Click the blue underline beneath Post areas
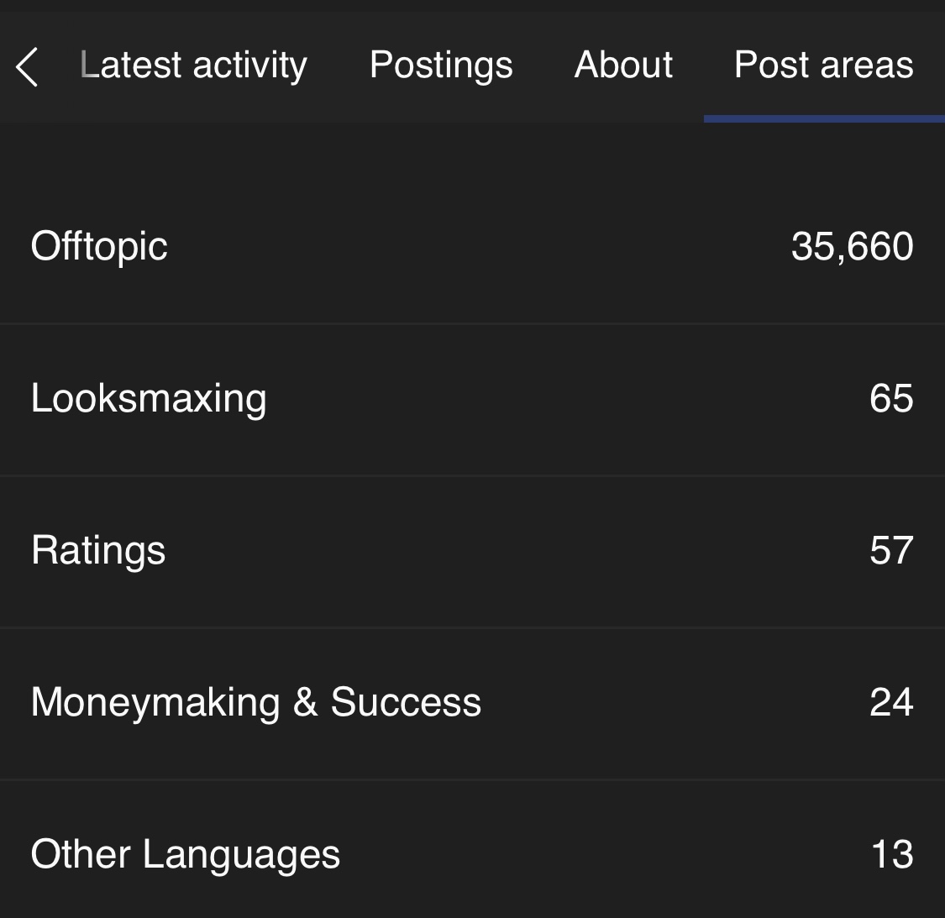Screen dimensions: 945x918 [823, 119]
